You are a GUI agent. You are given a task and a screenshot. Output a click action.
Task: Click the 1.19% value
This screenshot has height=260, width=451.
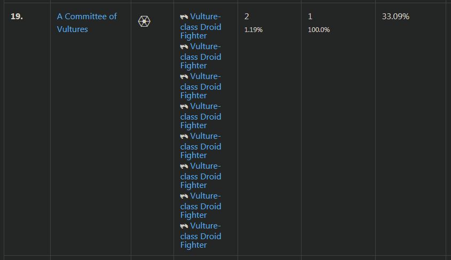click(x=254, y=30)
